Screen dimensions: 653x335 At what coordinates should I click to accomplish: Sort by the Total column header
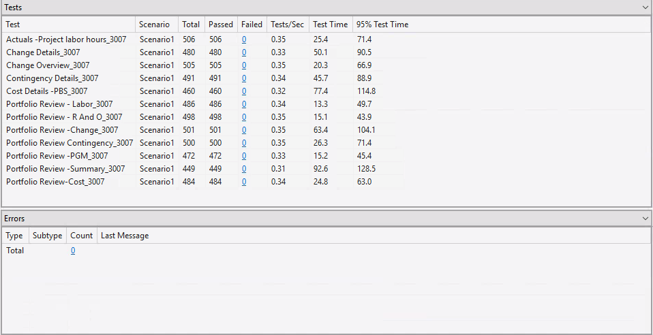tap(191, 25)
